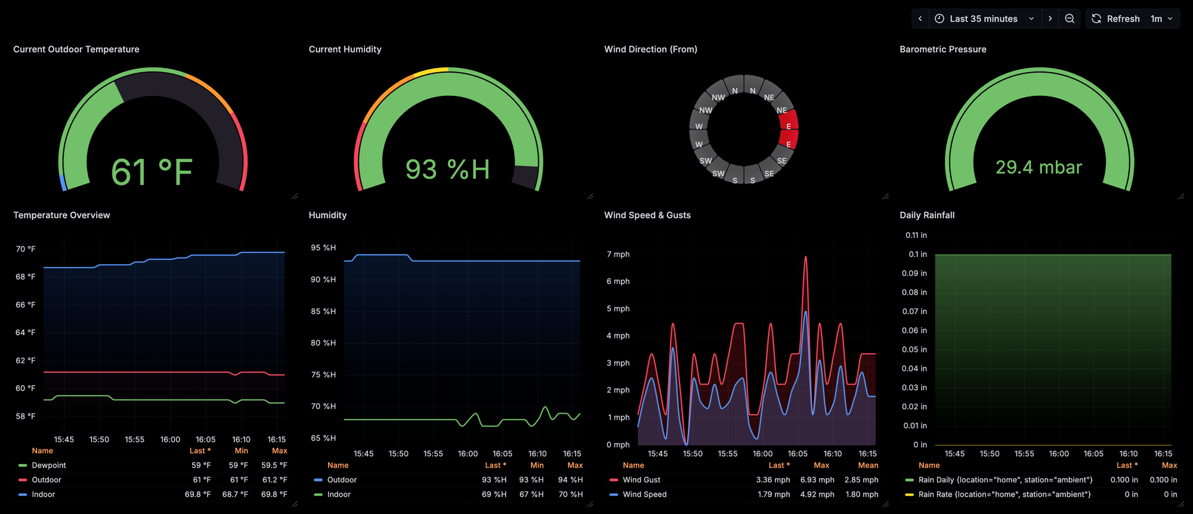
Task: Click the zoom out time range icon
Action: click(1070, 18)
